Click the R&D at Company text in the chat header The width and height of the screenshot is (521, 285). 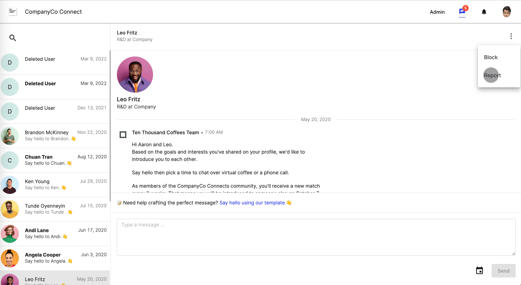point(135,40)
